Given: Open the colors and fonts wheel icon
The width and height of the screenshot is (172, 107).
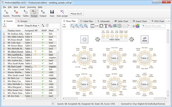Looking at the screenshot, I should coord(137,26).
